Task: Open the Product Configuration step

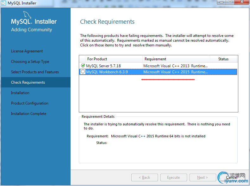Action: [x=30, y=103]
